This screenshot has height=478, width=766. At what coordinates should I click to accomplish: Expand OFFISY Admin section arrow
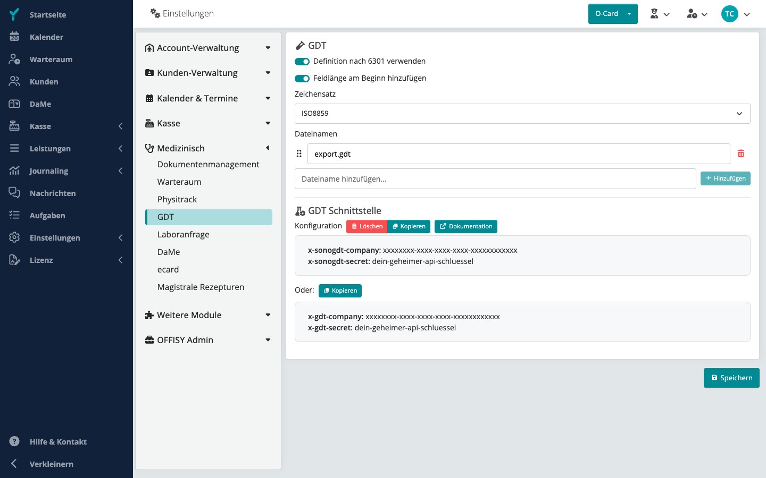[x=268, y=340]
